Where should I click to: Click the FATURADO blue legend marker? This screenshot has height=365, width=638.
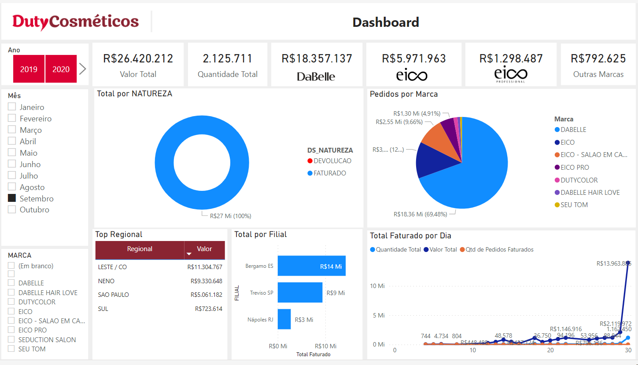pos(310,173)
